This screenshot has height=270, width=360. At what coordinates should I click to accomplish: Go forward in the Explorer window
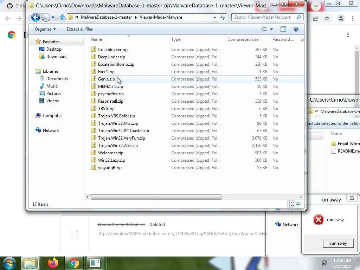(x=46, y=17)
